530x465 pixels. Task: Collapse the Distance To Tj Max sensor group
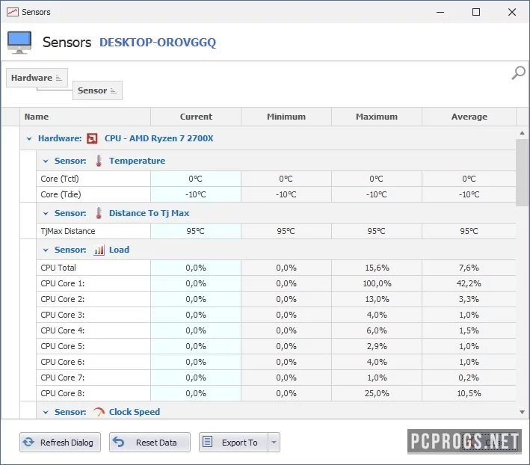46,214
